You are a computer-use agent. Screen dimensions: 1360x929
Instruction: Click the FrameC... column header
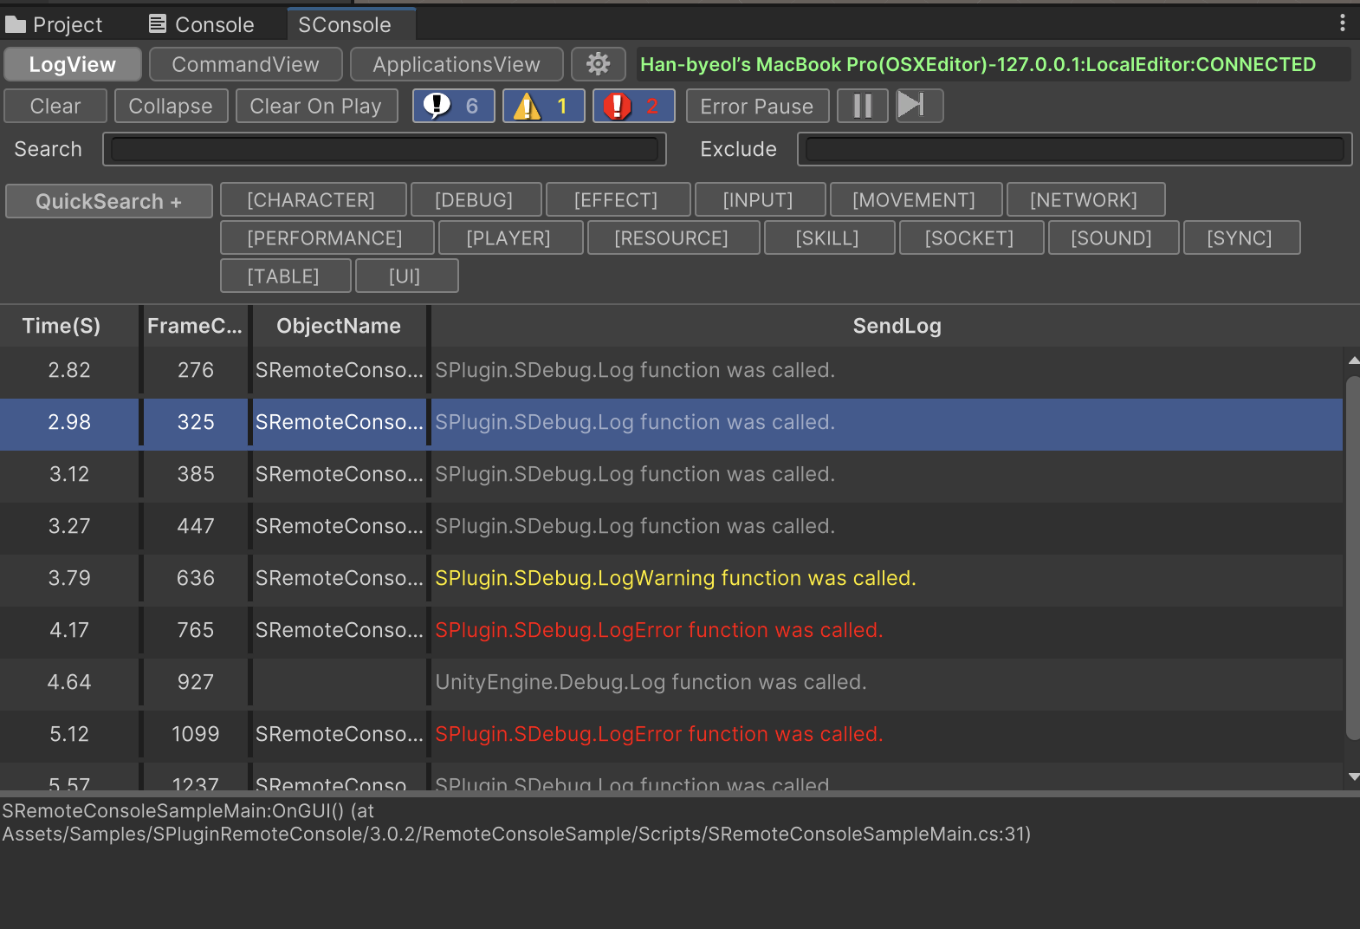coord(195,326)
